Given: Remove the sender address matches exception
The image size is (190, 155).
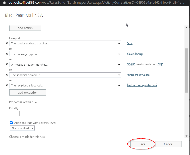Looking at the screenshot, I should point(7,43).
